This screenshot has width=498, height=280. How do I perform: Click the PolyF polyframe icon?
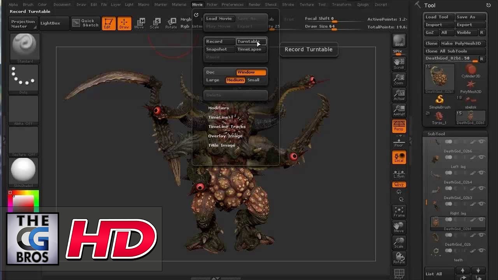pyautogui.click(x=399, y=274)
